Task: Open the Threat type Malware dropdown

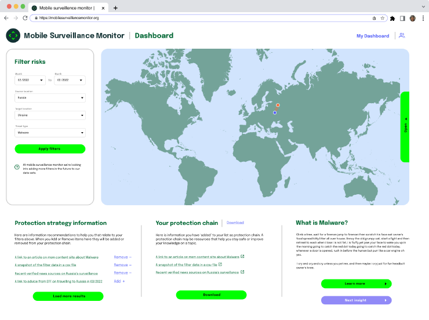Action: click(x=50, y=133)
